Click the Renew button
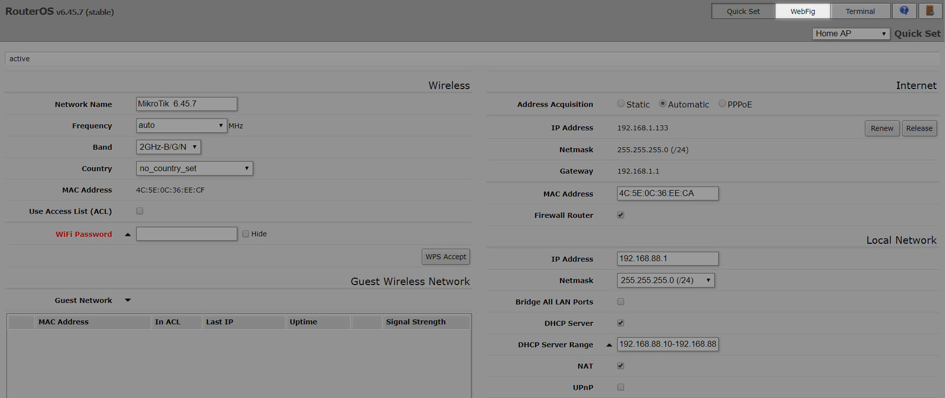 882,128
